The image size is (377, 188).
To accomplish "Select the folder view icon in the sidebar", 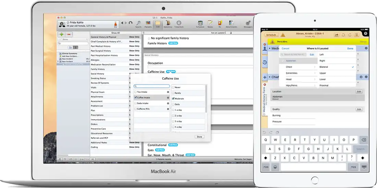I will click(71, 48).
